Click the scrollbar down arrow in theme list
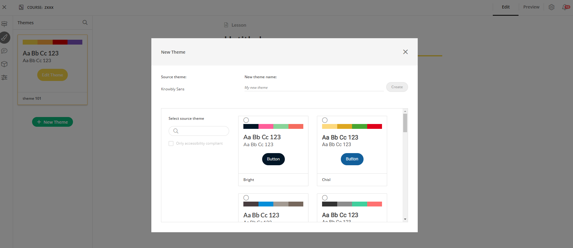Image resolution: width=573 pixels, height=248 pixels. tap(405, 219)
